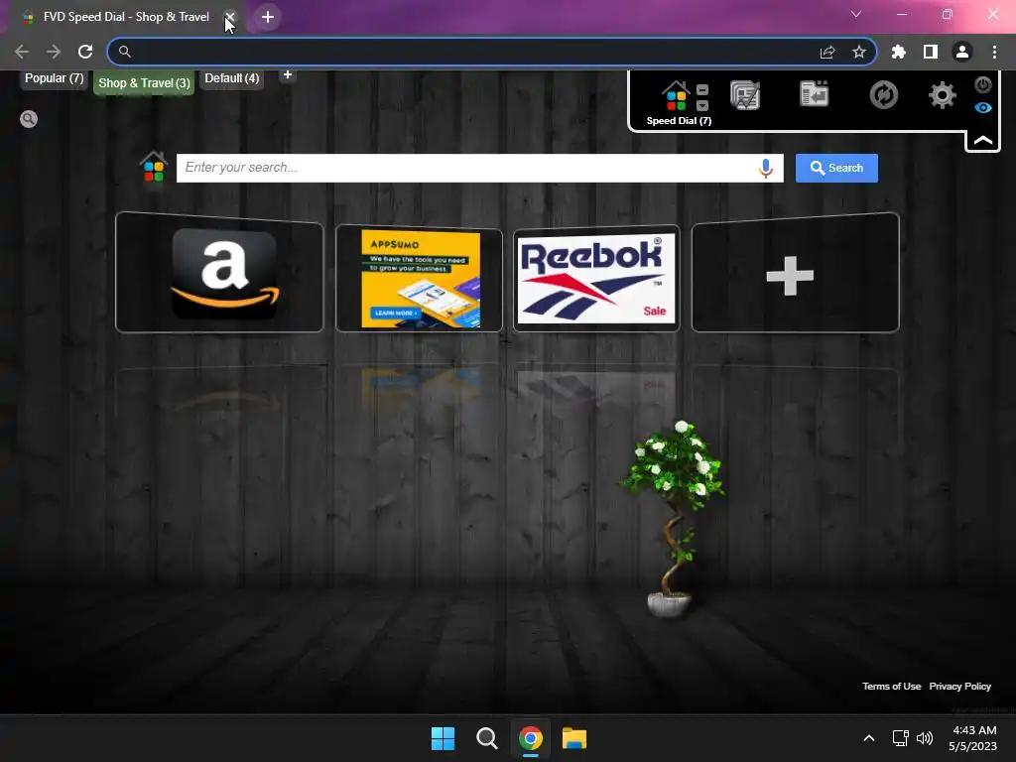
Task: Open volume control in system tray
Action: coord(925,738)
